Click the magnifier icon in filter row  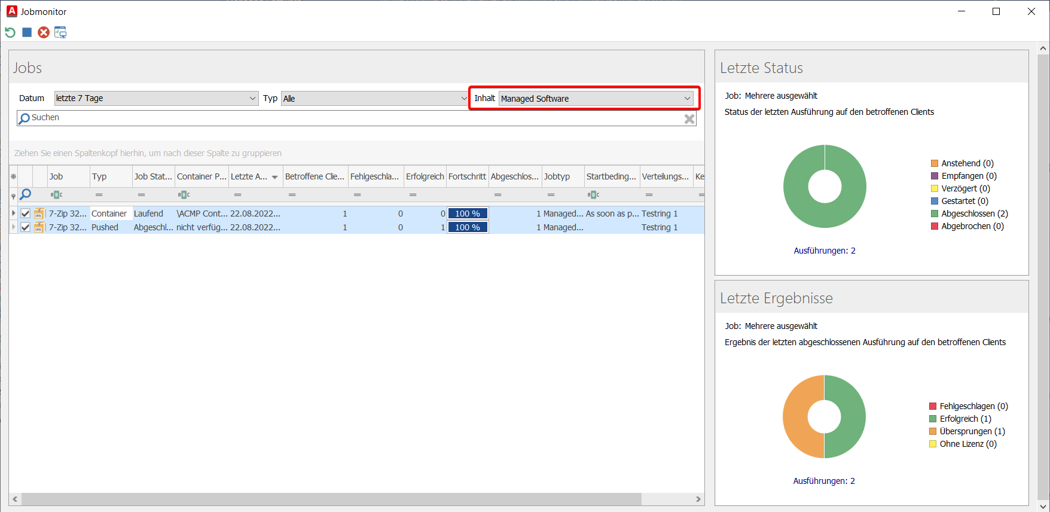[x=26, y=194]
